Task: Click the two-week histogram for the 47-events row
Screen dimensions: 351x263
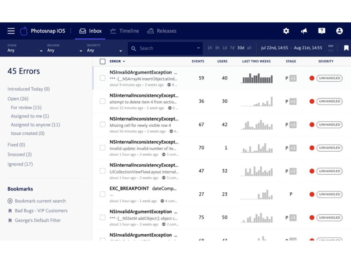Action: [x=257, y=171]
